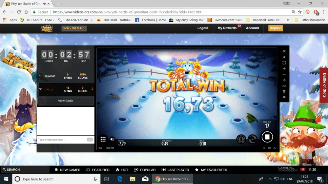Viewport: 328px width, 184px height.
Task: Go back with browser back arrow
Action: coord(5,12)
